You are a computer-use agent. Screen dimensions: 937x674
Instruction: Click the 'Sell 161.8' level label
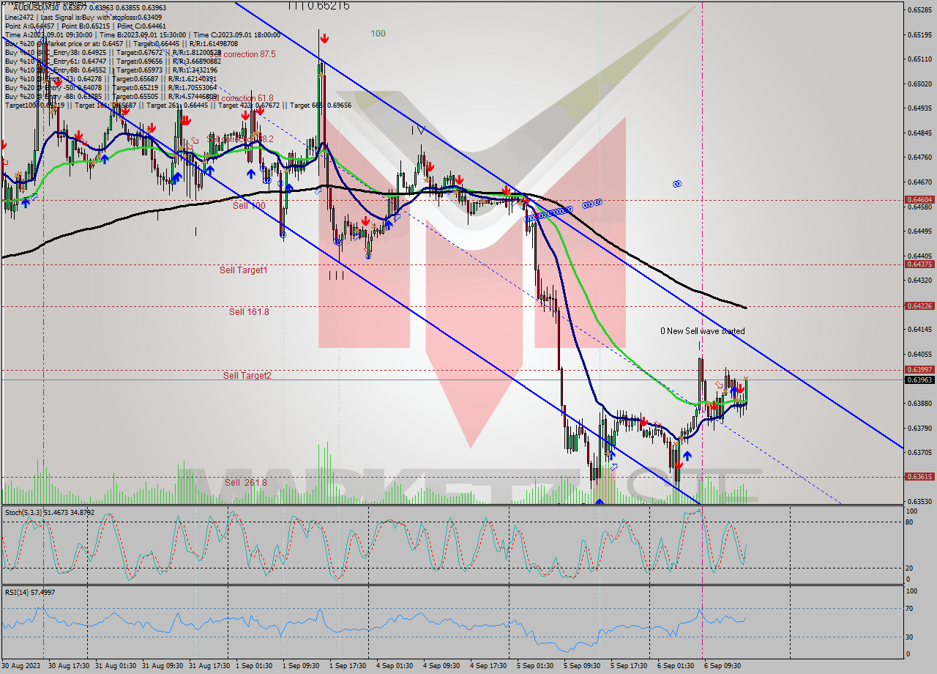pos(249,311)
